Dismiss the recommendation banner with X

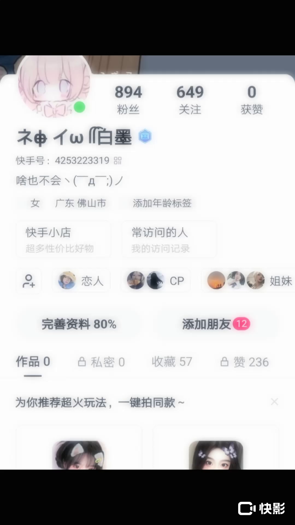tap(274, 402)
